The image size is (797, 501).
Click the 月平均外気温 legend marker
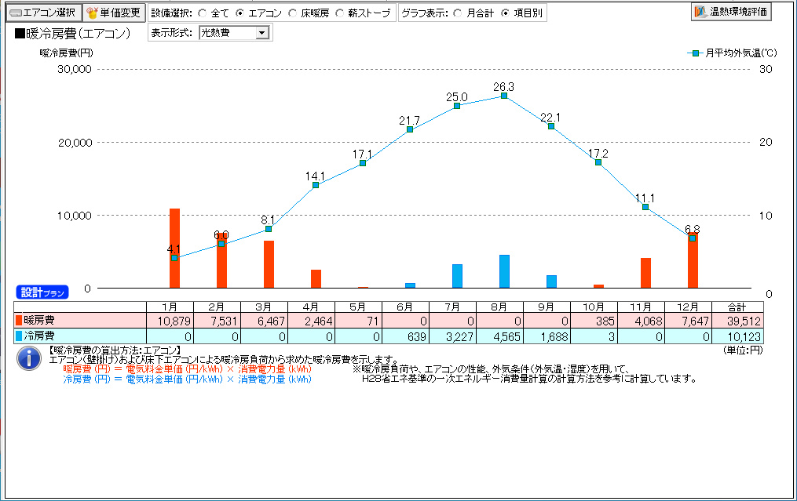tap(696, 53)
